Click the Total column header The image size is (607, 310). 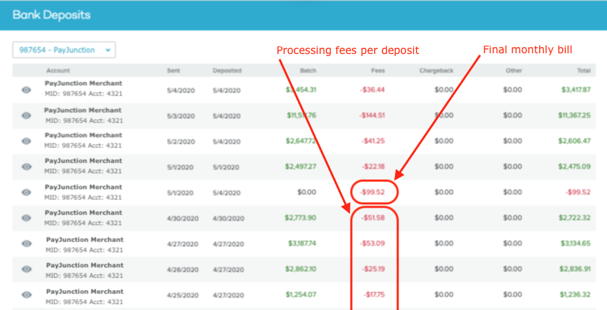point(584,71)
